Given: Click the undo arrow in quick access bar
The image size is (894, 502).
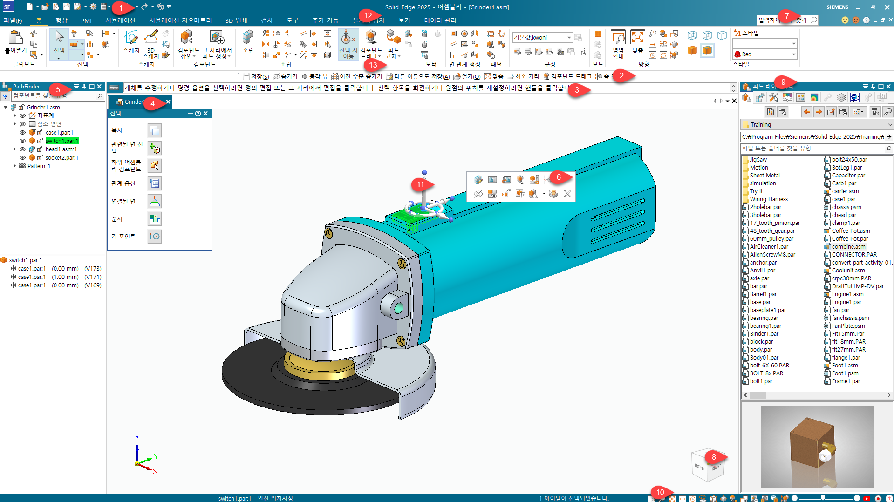Looking at the screenshot, I should coord(160,7).
